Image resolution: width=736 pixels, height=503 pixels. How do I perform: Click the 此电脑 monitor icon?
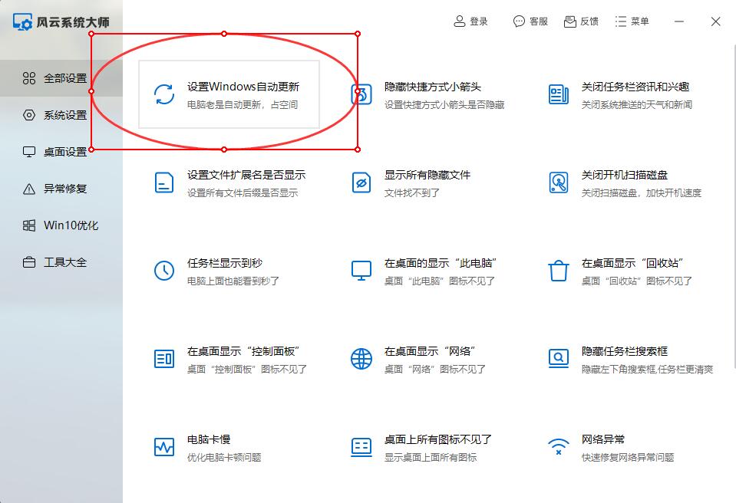[x=361, y=271]
